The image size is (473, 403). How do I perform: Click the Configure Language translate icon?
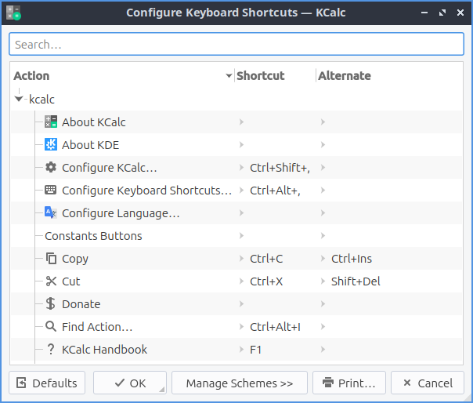[51, 213]
